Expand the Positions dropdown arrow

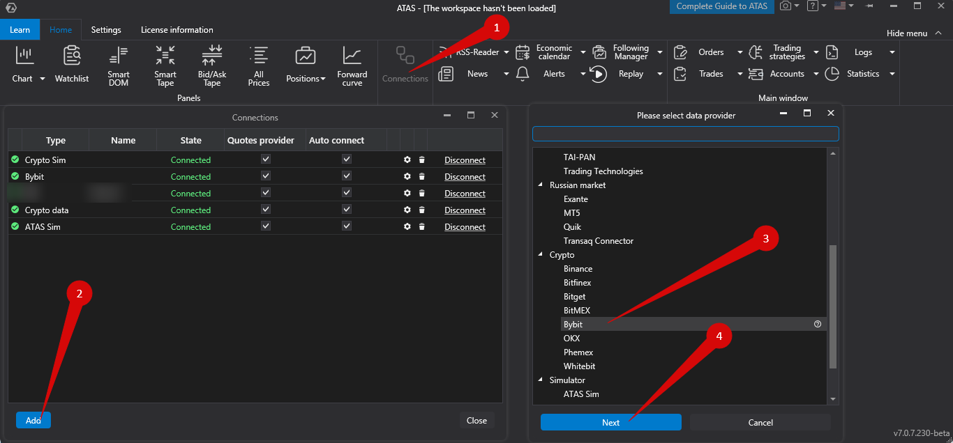(x=323, y=79)
